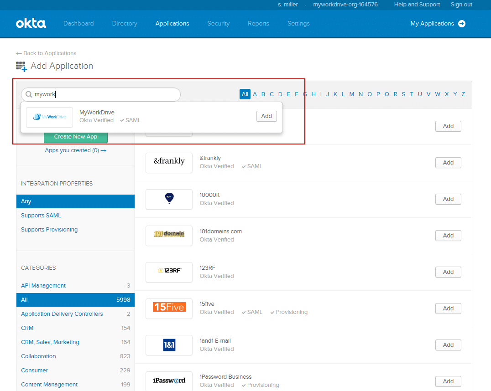Open Apps you created link
The width and height of the screenshot is (491, 391).
click(x=75, y=150)
